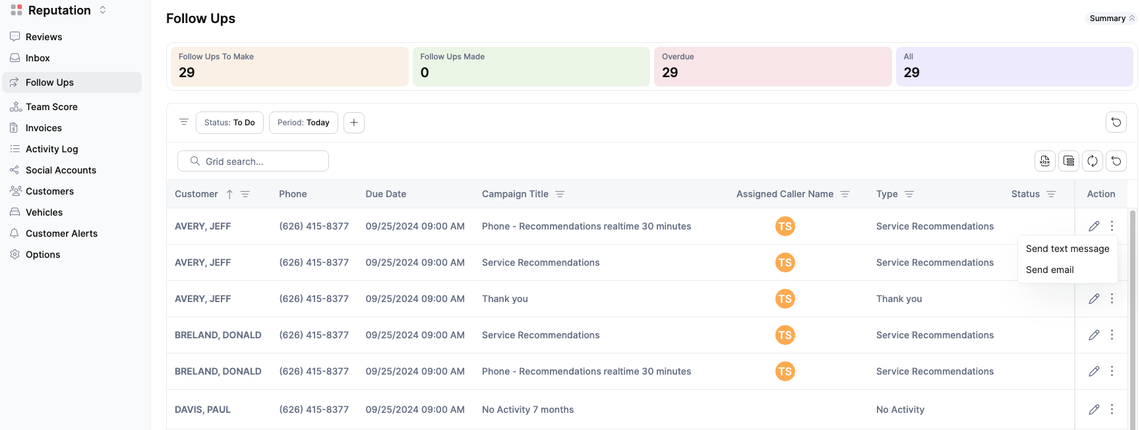Open the Status: To Do filter
The width and height of the screenshot is (1140, 430).
[x=229, y=123]
